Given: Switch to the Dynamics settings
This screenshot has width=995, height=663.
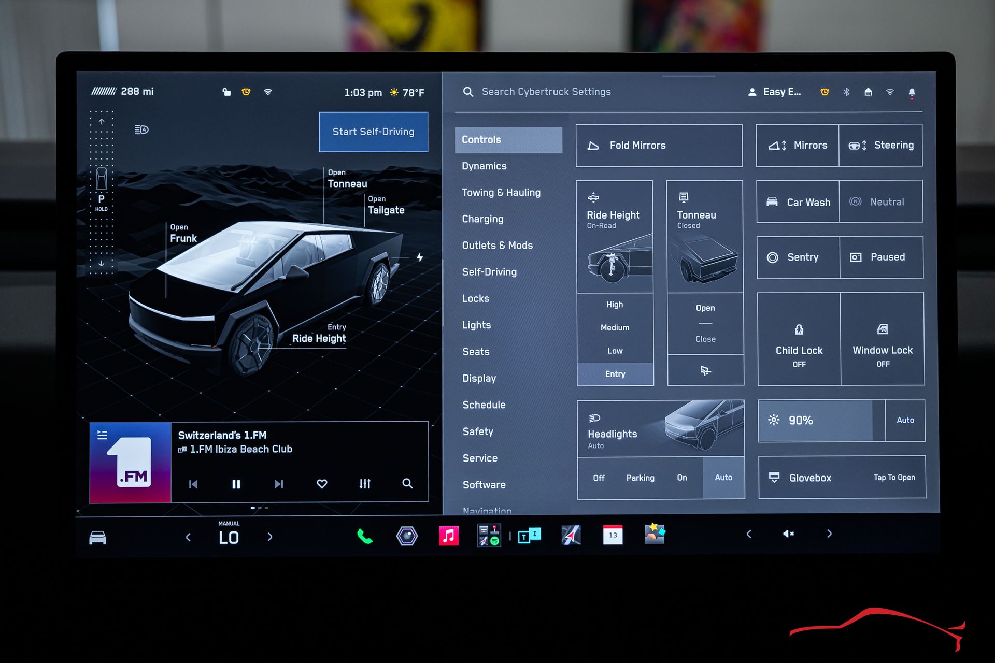Looking at the screenshot, I should (484, 166).
